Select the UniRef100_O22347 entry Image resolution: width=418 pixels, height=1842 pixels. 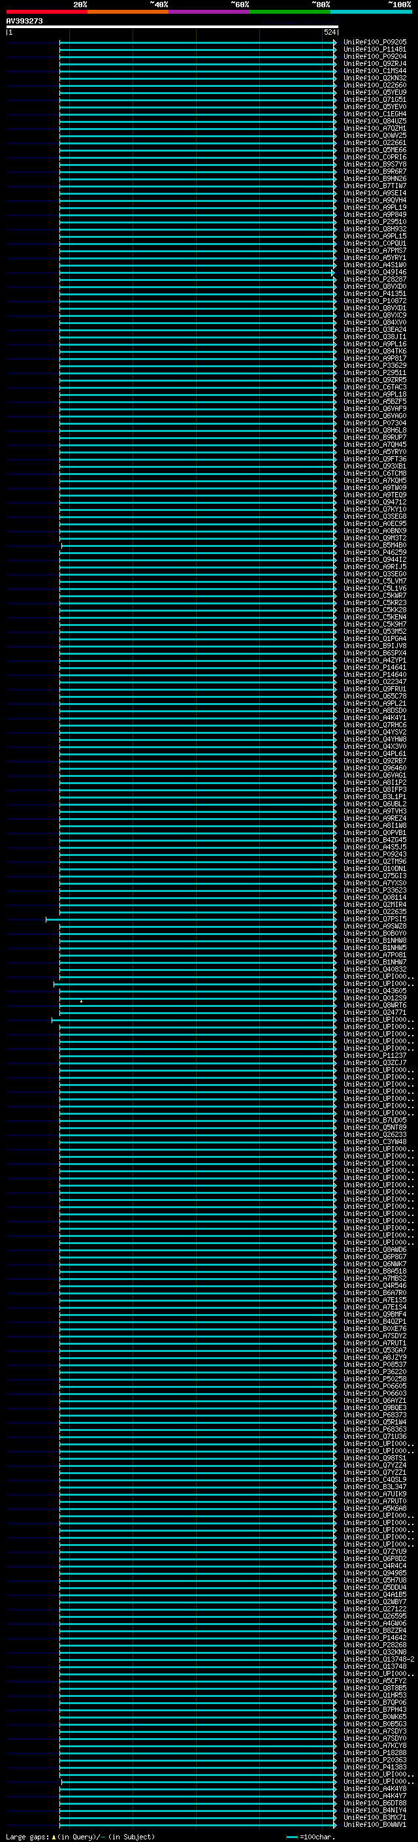375,682
